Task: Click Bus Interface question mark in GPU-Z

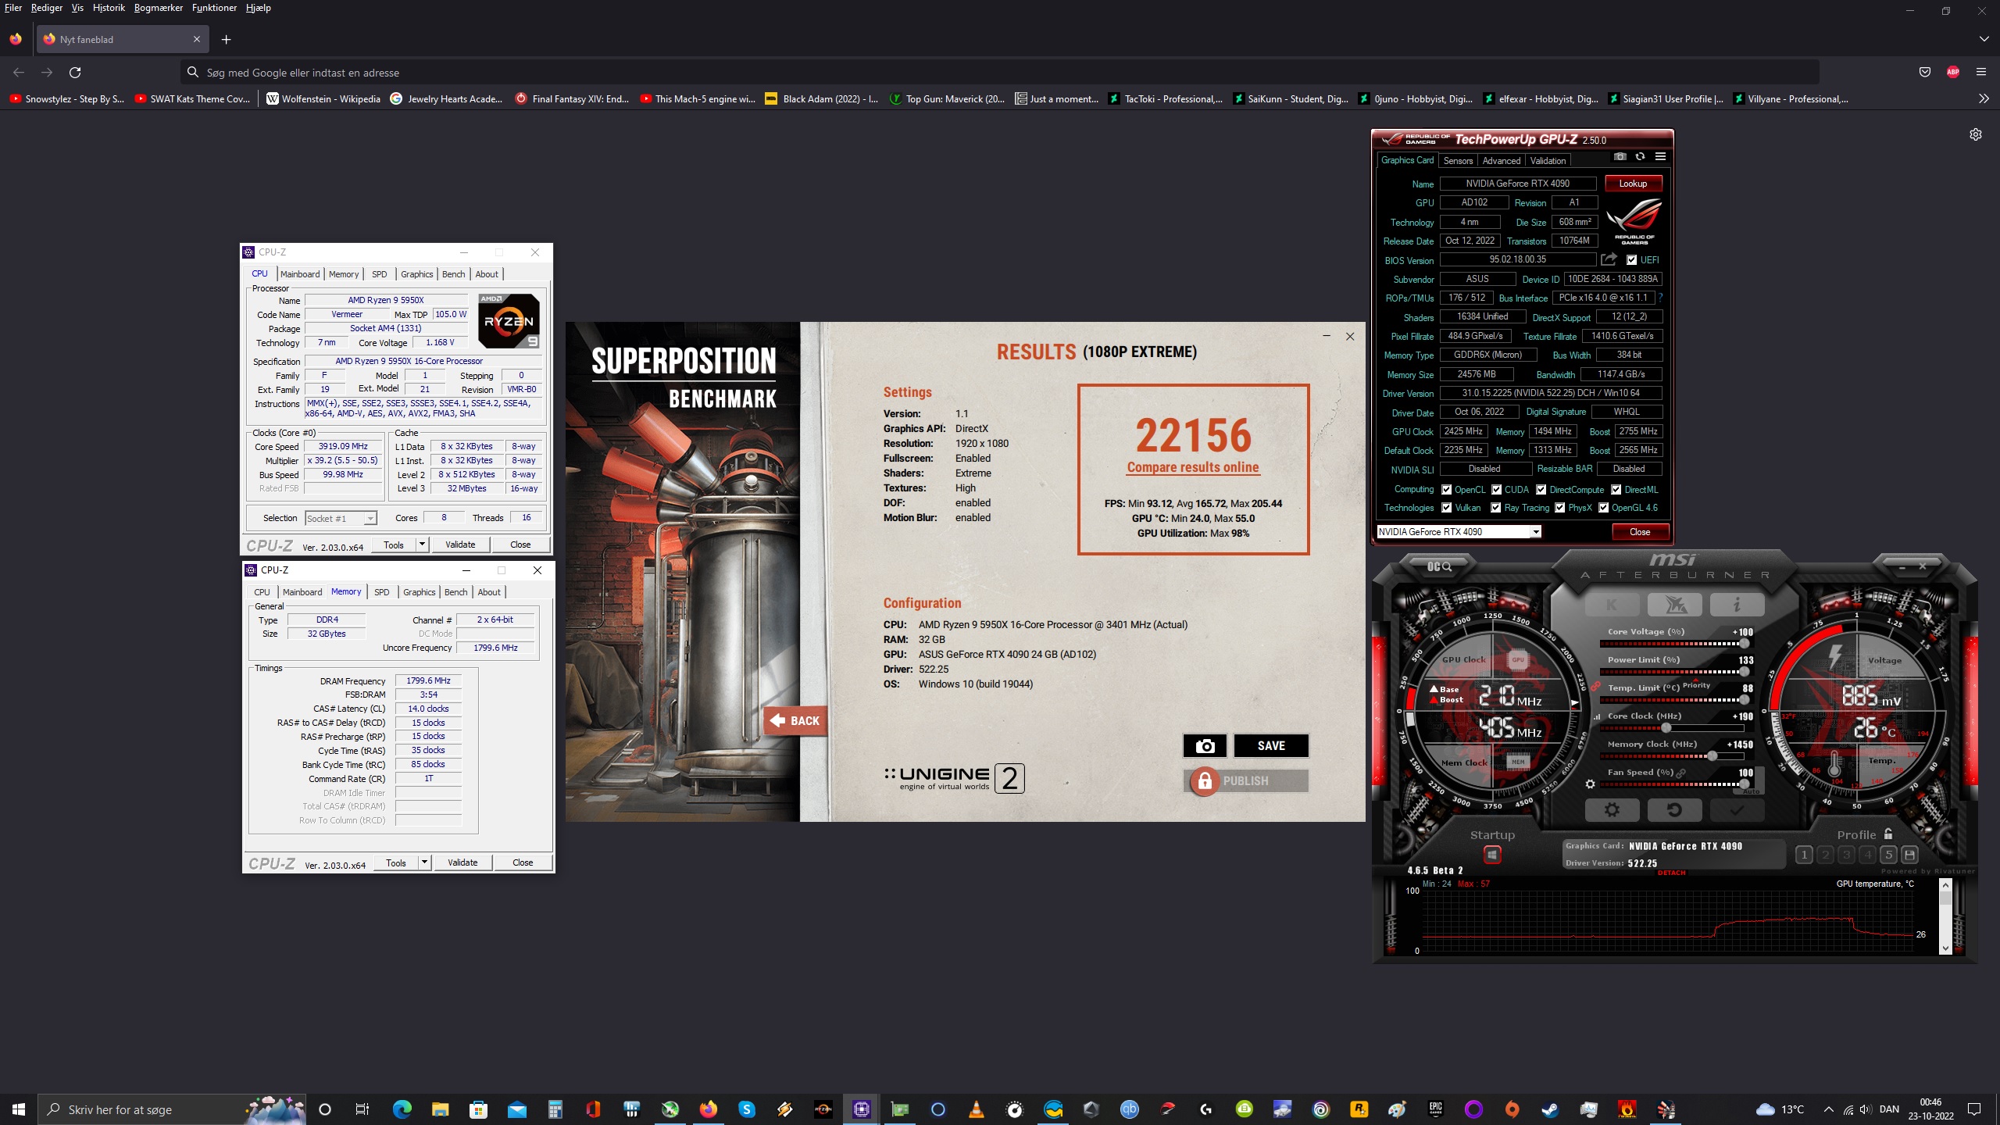Action: [x=1660, y=298]
